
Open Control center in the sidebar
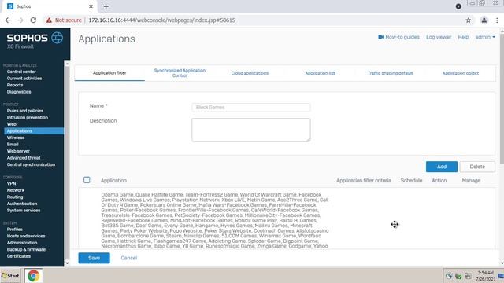click(x=21, y=72)
